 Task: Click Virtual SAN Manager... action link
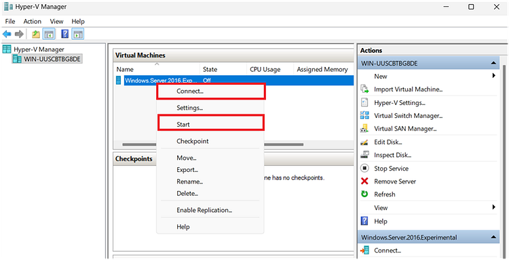(x=405, y=129)
